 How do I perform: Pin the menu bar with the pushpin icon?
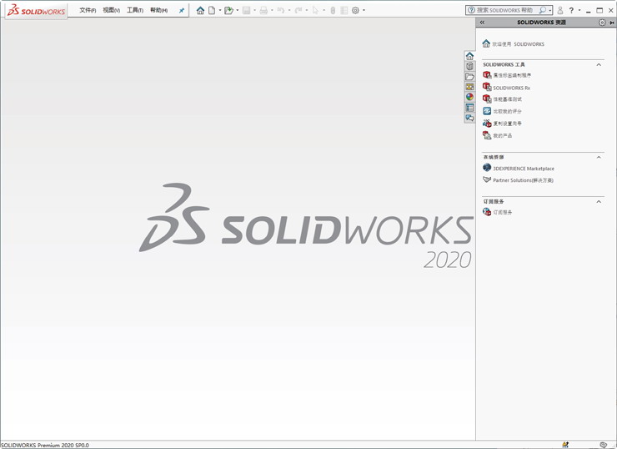pos(182,11)
